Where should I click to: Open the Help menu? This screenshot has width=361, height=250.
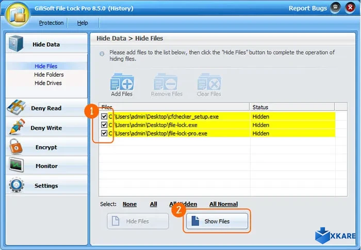[83, 23]
